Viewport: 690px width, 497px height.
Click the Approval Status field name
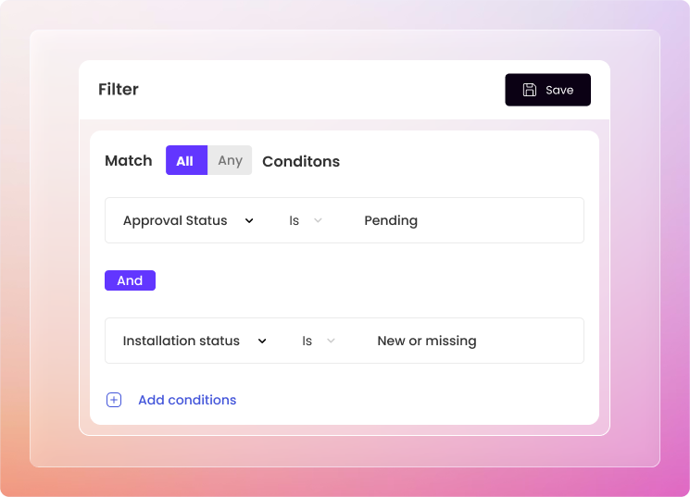coord(175,221)
